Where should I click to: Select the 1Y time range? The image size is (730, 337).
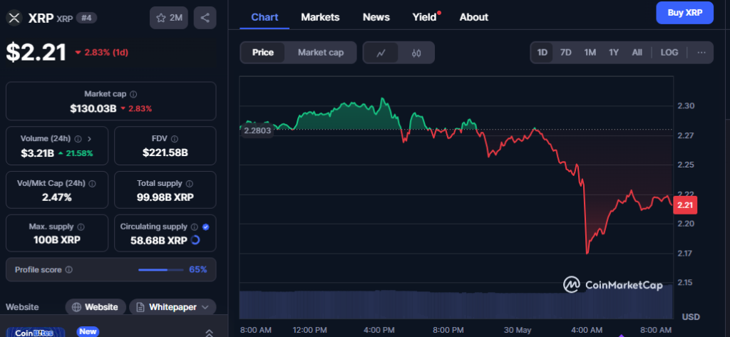[x=614, y=53]
